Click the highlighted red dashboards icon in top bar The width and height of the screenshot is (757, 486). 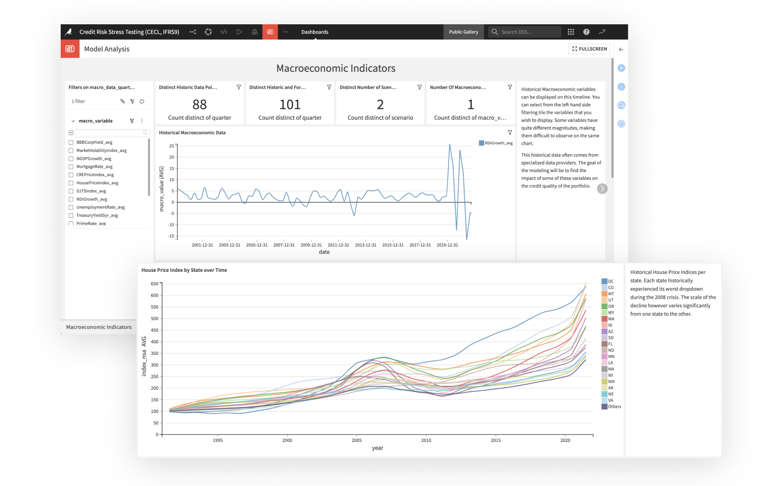point(270,32)
